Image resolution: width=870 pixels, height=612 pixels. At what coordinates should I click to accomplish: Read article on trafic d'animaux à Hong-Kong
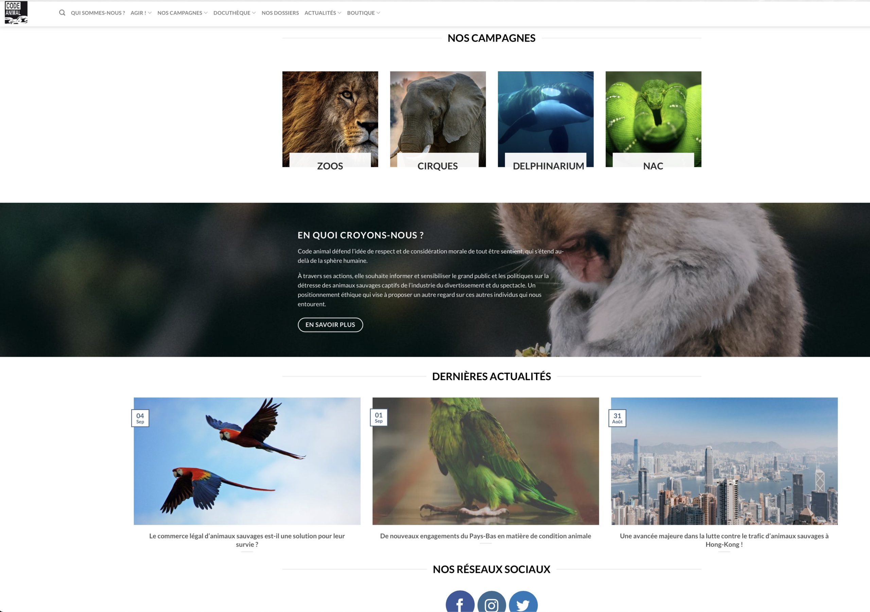click(724, 540)
